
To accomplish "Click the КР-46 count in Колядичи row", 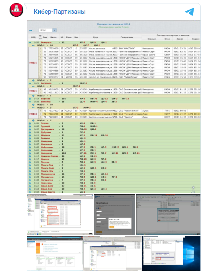I will (x=83, y=153).
